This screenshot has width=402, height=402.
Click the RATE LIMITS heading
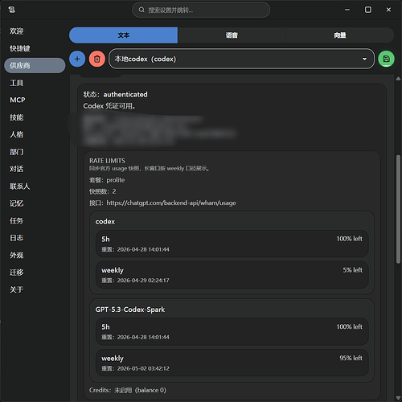107,161
